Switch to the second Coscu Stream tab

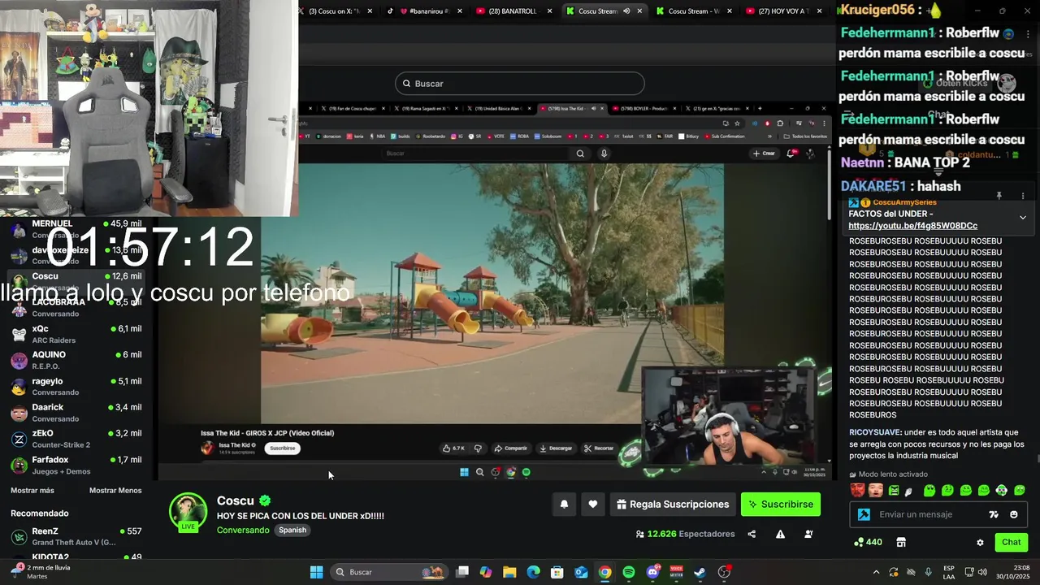(x=695, y=11)
